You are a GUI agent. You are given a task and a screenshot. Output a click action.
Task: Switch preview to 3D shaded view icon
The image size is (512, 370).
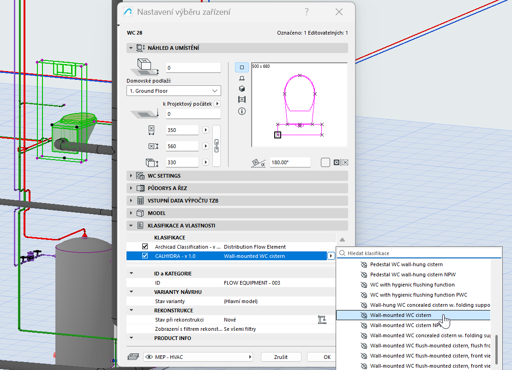pos(241,89)
